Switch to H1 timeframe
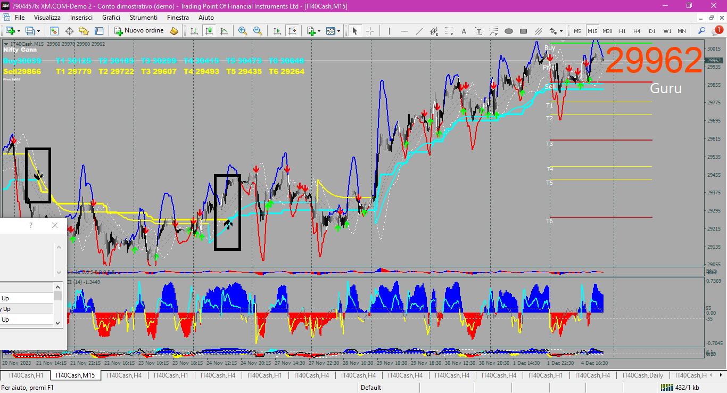 click(622, 31)
